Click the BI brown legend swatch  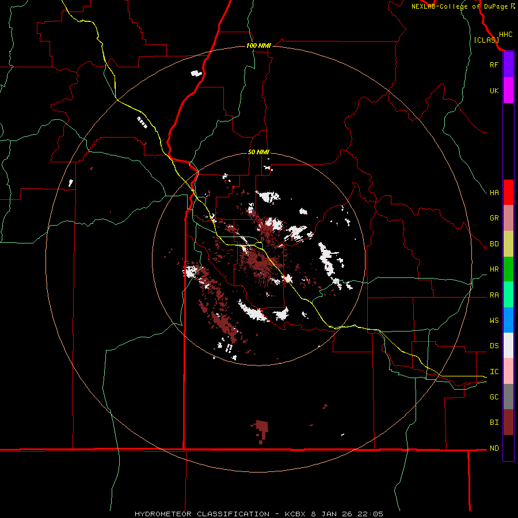click(508, 422)
